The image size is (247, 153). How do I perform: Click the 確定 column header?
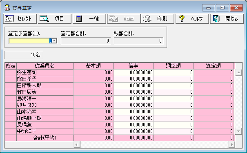11,66
